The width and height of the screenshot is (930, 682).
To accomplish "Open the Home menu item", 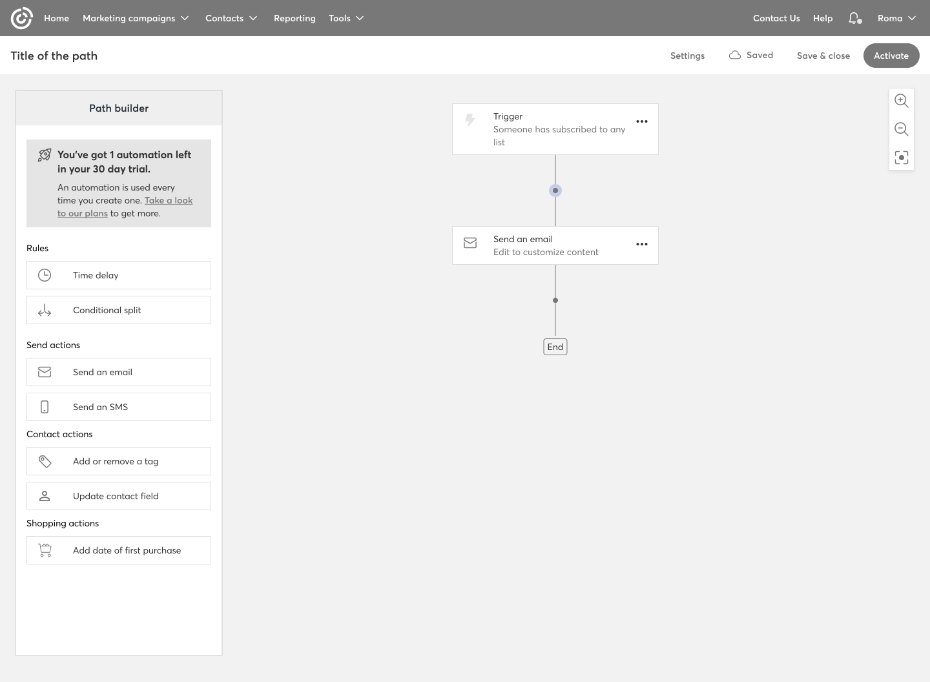I will 56,18.
